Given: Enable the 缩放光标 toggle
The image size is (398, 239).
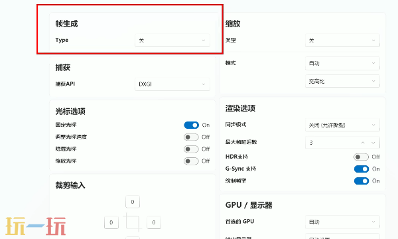Looking at the screenshot, I should (191, 161).
